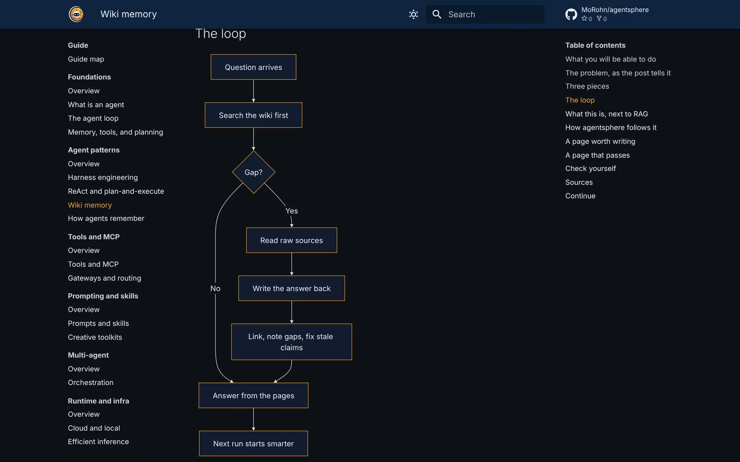
Task: Click the search magnifier icon
Action: (x=437, y=14)
